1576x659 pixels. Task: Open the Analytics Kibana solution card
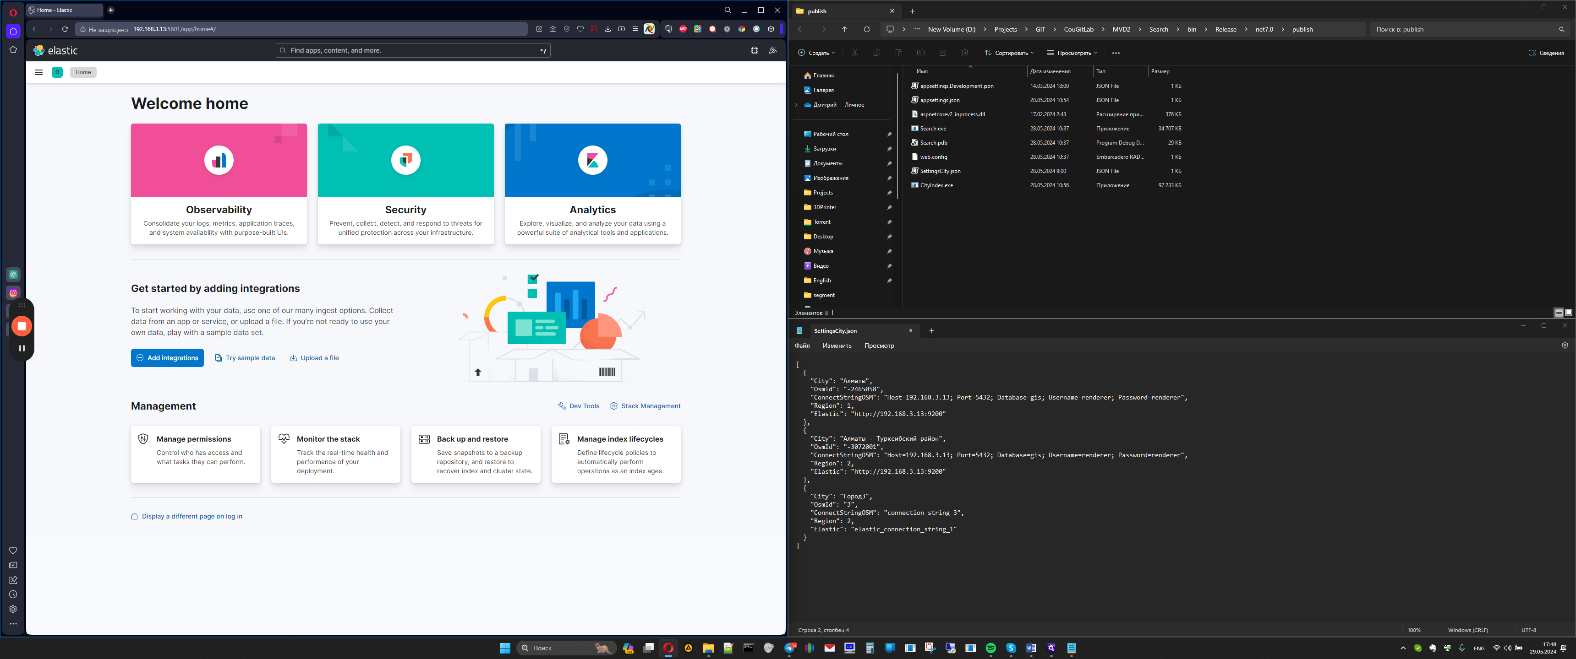[592, 184]
